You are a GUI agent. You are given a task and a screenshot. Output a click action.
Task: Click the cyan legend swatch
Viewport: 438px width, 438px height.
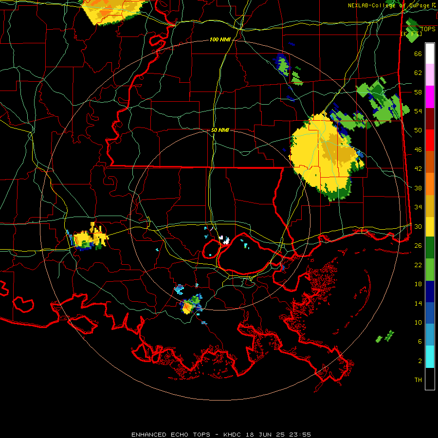430,357
